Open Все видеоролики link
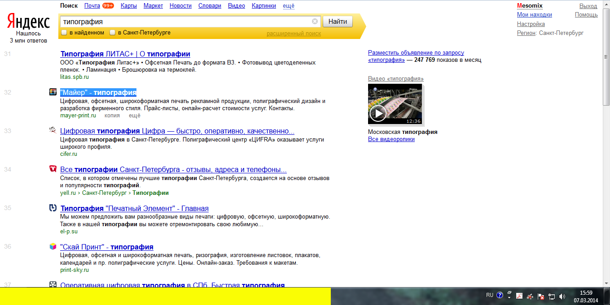The image size is (610, 305). (391, 139)
